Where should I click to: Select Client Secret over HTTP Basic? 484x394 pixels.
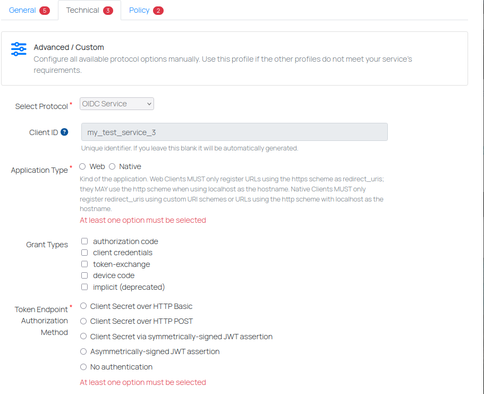pyautogui.click(x=83, y=306)
